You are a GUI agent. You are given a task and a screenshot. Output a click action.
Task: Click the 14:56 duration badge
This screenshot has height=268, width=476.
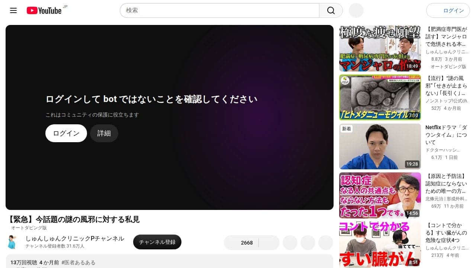point(412,213)
